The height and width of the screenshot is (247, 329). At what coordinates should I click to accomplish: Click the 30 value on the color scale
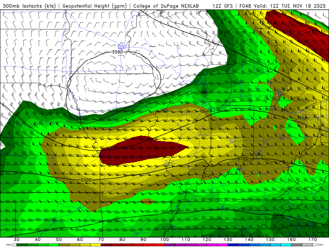point(16,240)
